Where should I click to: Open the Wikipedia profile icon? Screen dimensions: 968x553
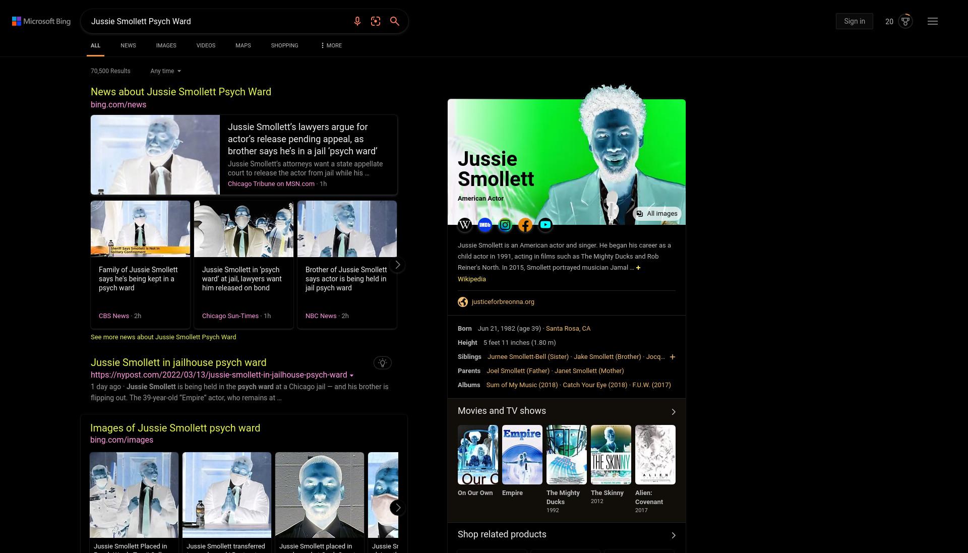[465, 225]
